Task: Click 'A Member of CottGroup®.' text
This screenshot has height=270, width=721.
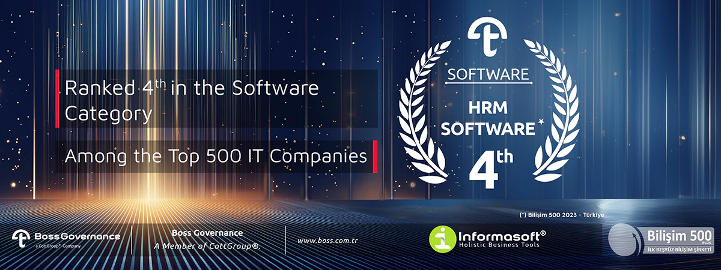Action: [207, 246]
